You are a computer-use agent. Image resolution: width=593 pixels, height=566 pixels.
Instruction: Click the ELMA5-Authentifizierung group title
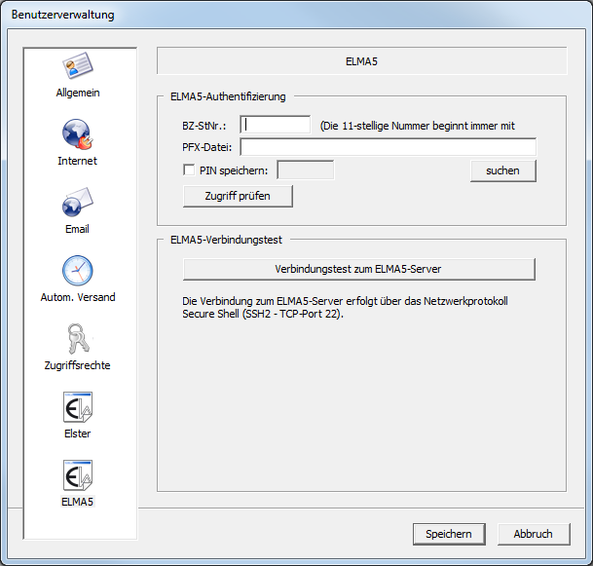pyautogui.click(x=228, y=96)
